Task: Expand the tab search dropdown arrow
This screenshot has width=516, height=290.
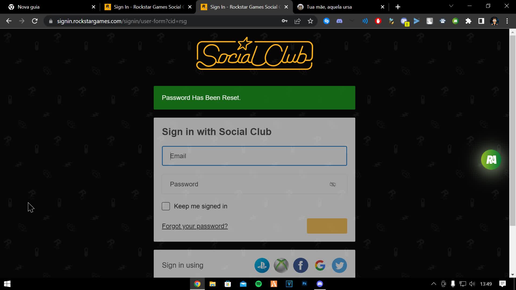Action: coord(451,6)
